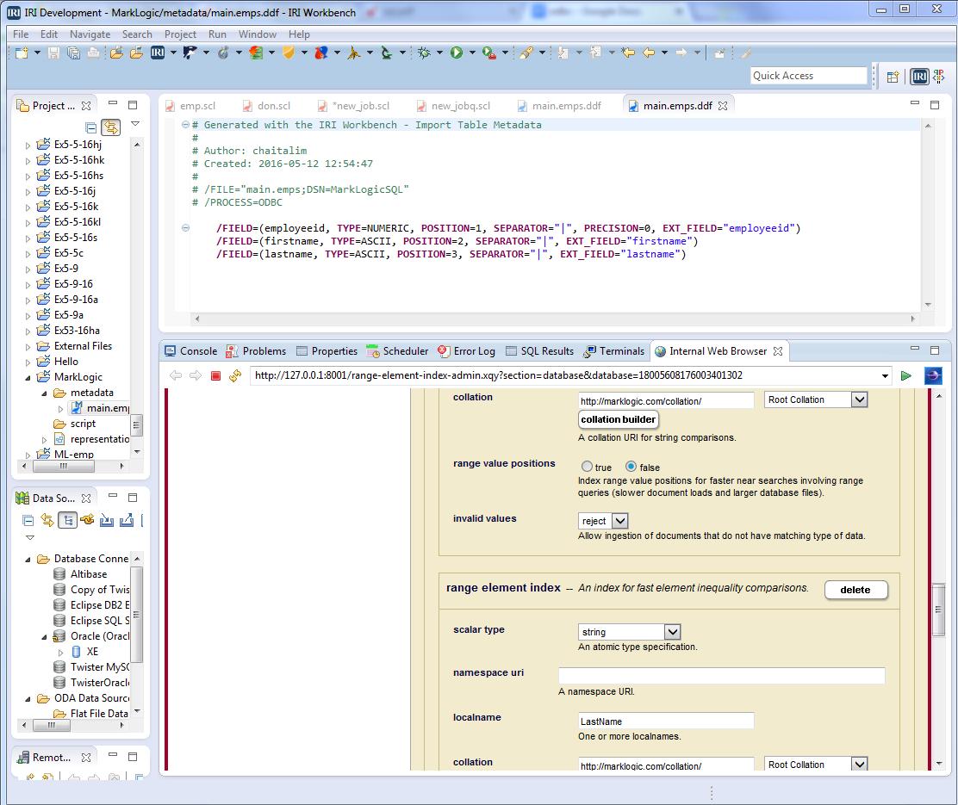Click the Stop loading icon in the Internal Web Browser
The image size is (958, 805).
(215, 375)
